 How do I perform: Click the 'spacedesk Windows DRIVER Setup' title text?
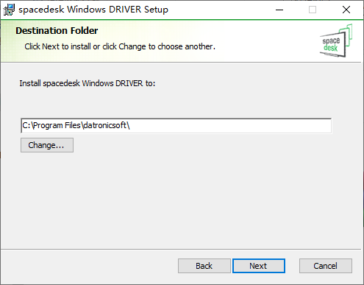click(93, 10)
